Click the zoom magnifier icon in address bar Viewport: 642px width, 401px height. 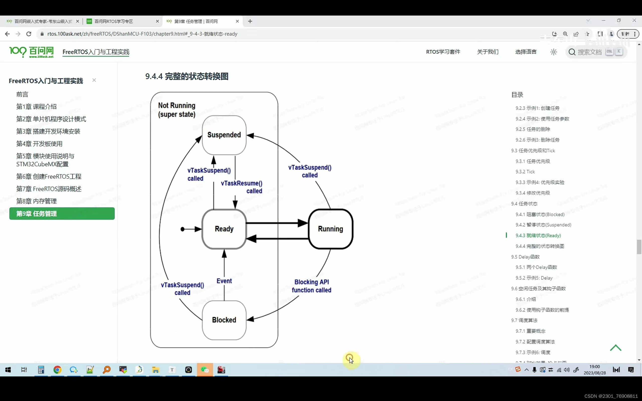coord(565,34)
